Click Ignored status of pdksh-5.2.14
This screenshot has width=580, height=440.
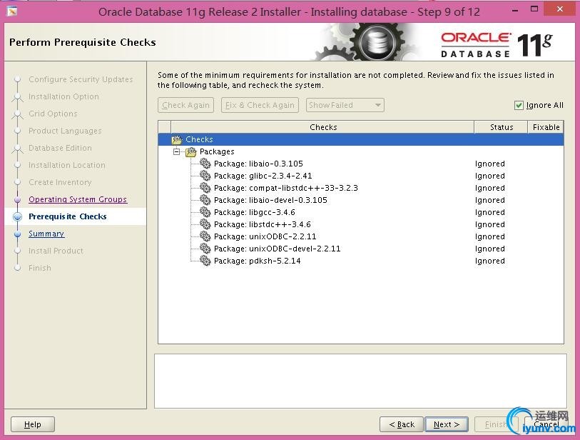click(x=489, y=261)
